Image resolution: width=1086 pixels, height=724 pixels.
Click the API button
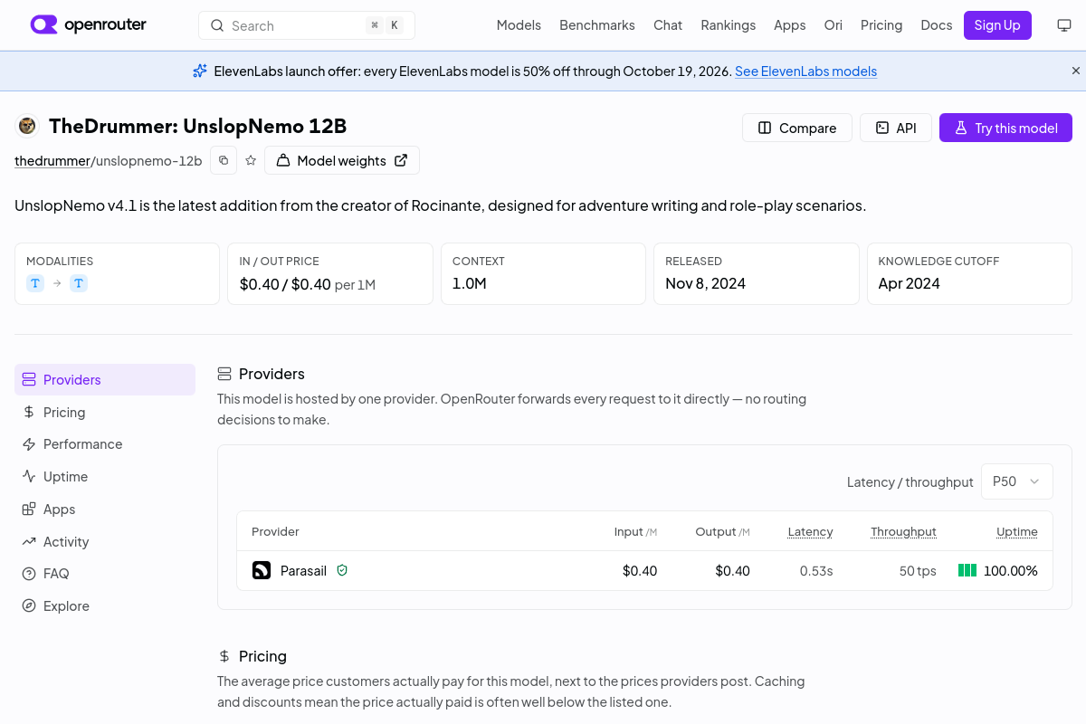pyautogui.click(x=896, y=128)
